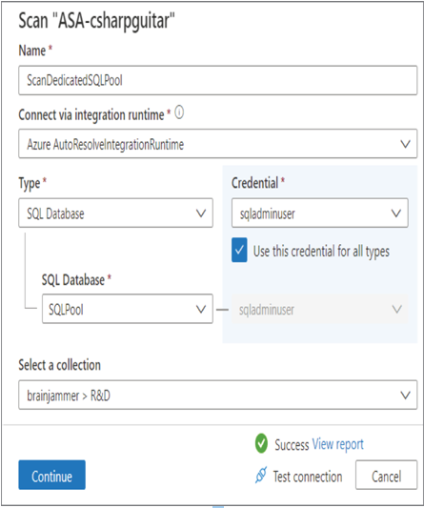Image resolution: width=424 pixels, height=508 pixels.
Task: Open the View report link
Action: [337, 444]
